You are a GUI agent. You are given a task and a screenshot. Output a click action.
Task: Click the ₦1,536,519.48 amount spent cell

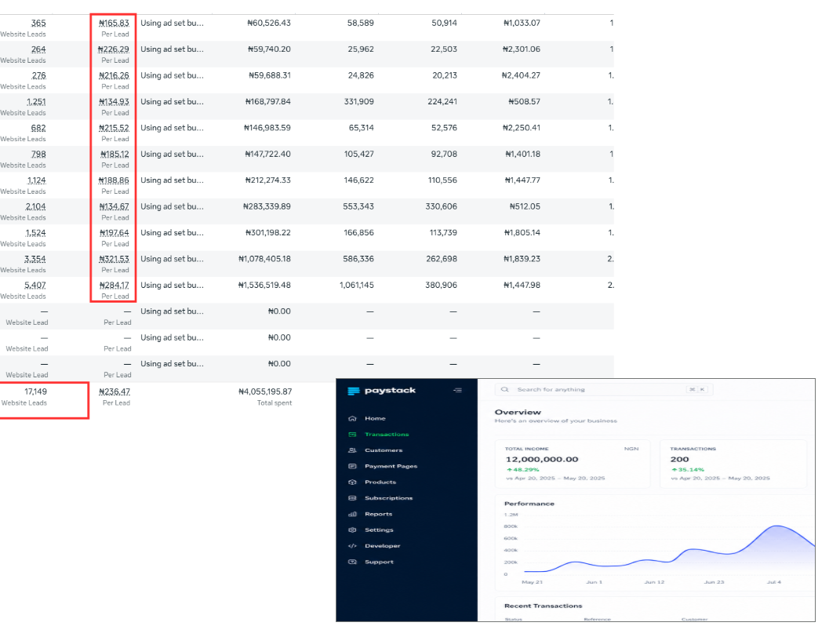pyautogui.click(x=264, y=286)
